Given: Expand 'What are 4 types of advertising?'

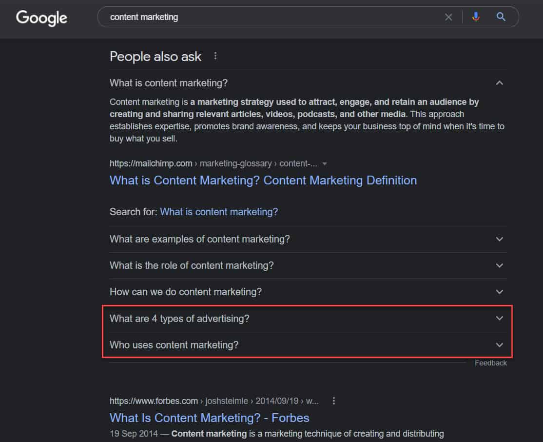Looking at the screenshot, I should [499, 318].
